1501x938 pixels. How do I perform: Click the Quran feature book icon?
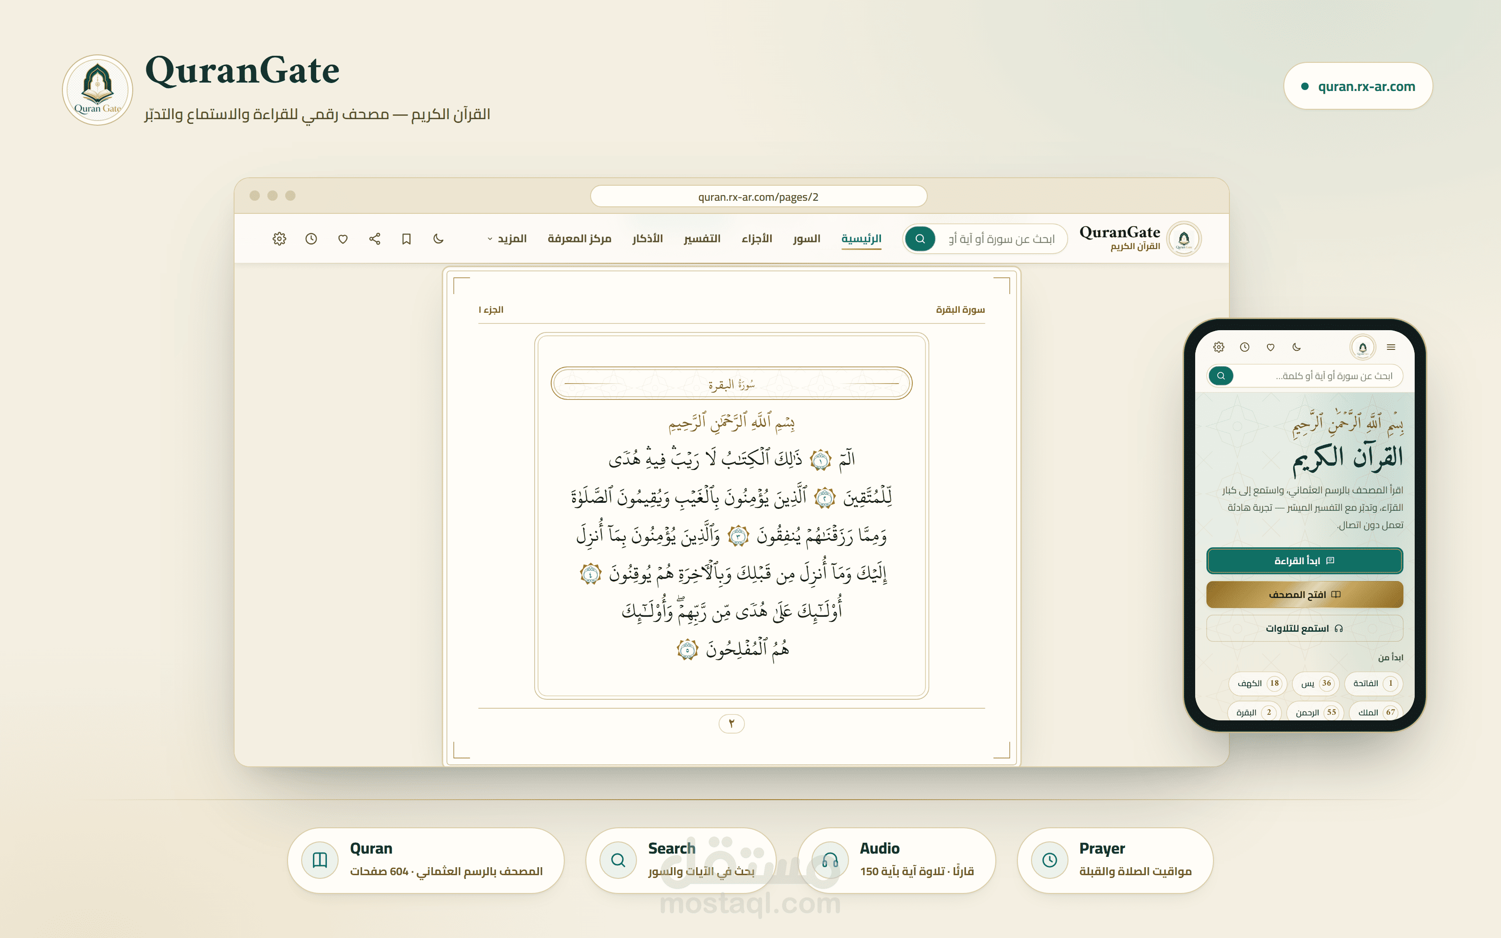point(320,860)
